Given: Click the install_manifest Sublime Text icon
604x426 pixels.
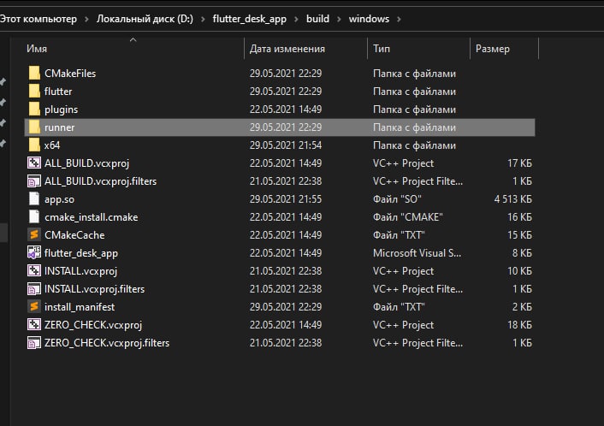Looking at the screenshot, I should (x=34, y=306).
